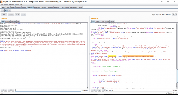
Task: Switch to the Comparer tab
Action: 50,7
